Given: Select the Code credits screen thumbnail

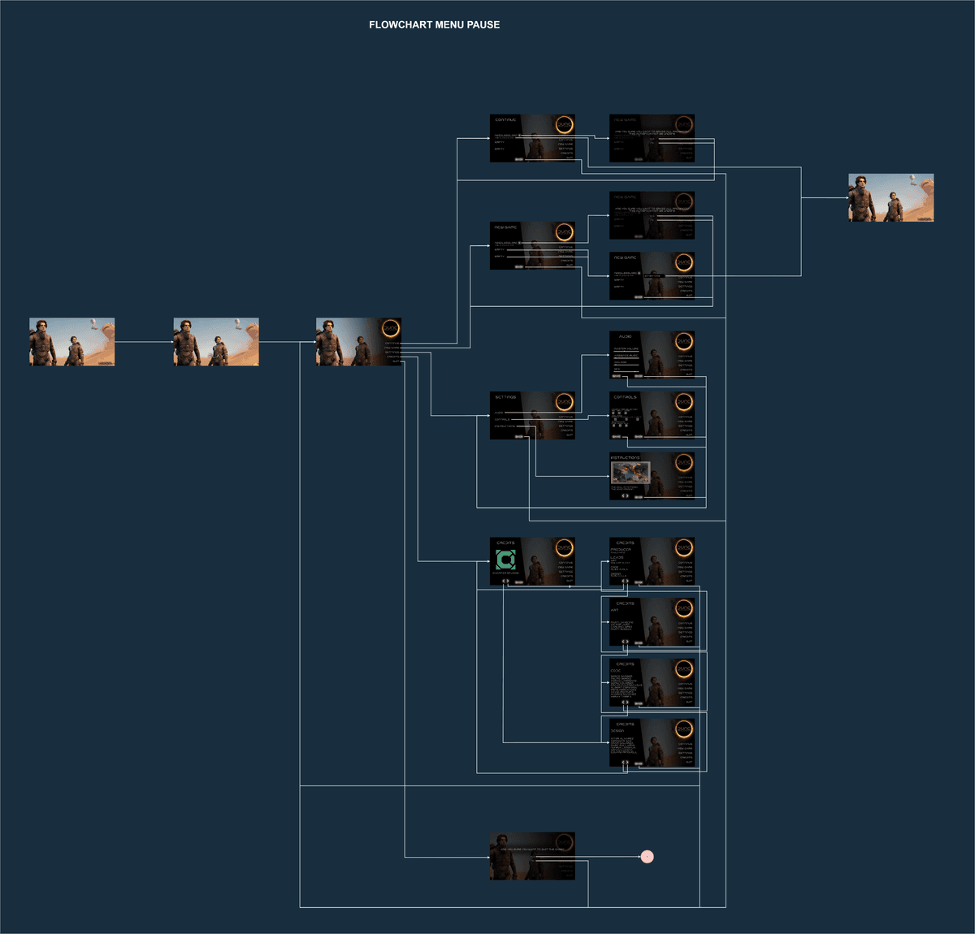Looking at the screenshot, I should pyautogui.click(x=652, y=681).
